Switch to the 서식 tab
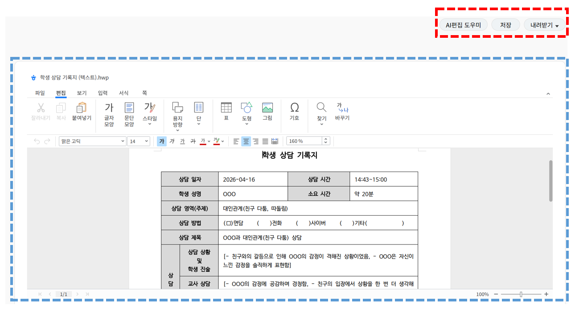 (123, 93)
